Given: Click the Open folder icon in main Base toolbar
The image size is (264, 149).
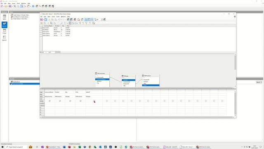Looking at the screenshot, I should pyautogui.click(x=6, y=6).
